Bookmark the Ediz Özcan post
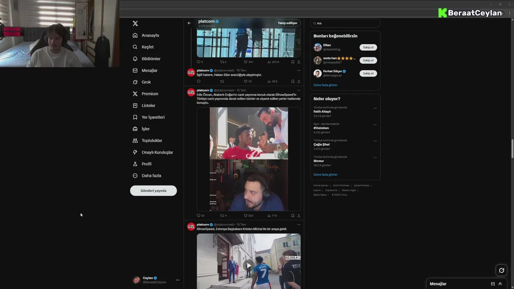Screen dimensions: 514x289 coord(293,216)
